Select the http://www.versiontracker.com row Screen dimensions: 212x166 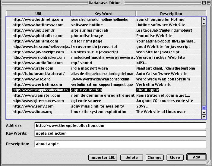(104, 58)
